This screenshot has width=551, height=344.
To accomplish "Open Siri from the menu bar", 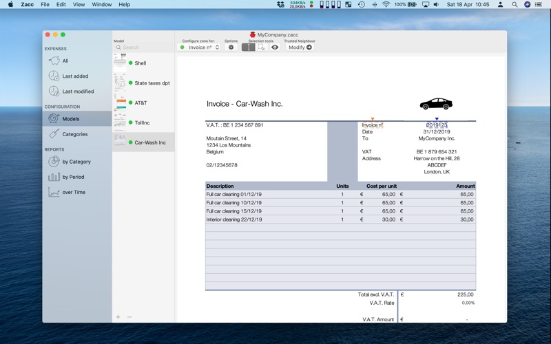I will [527, 4].
